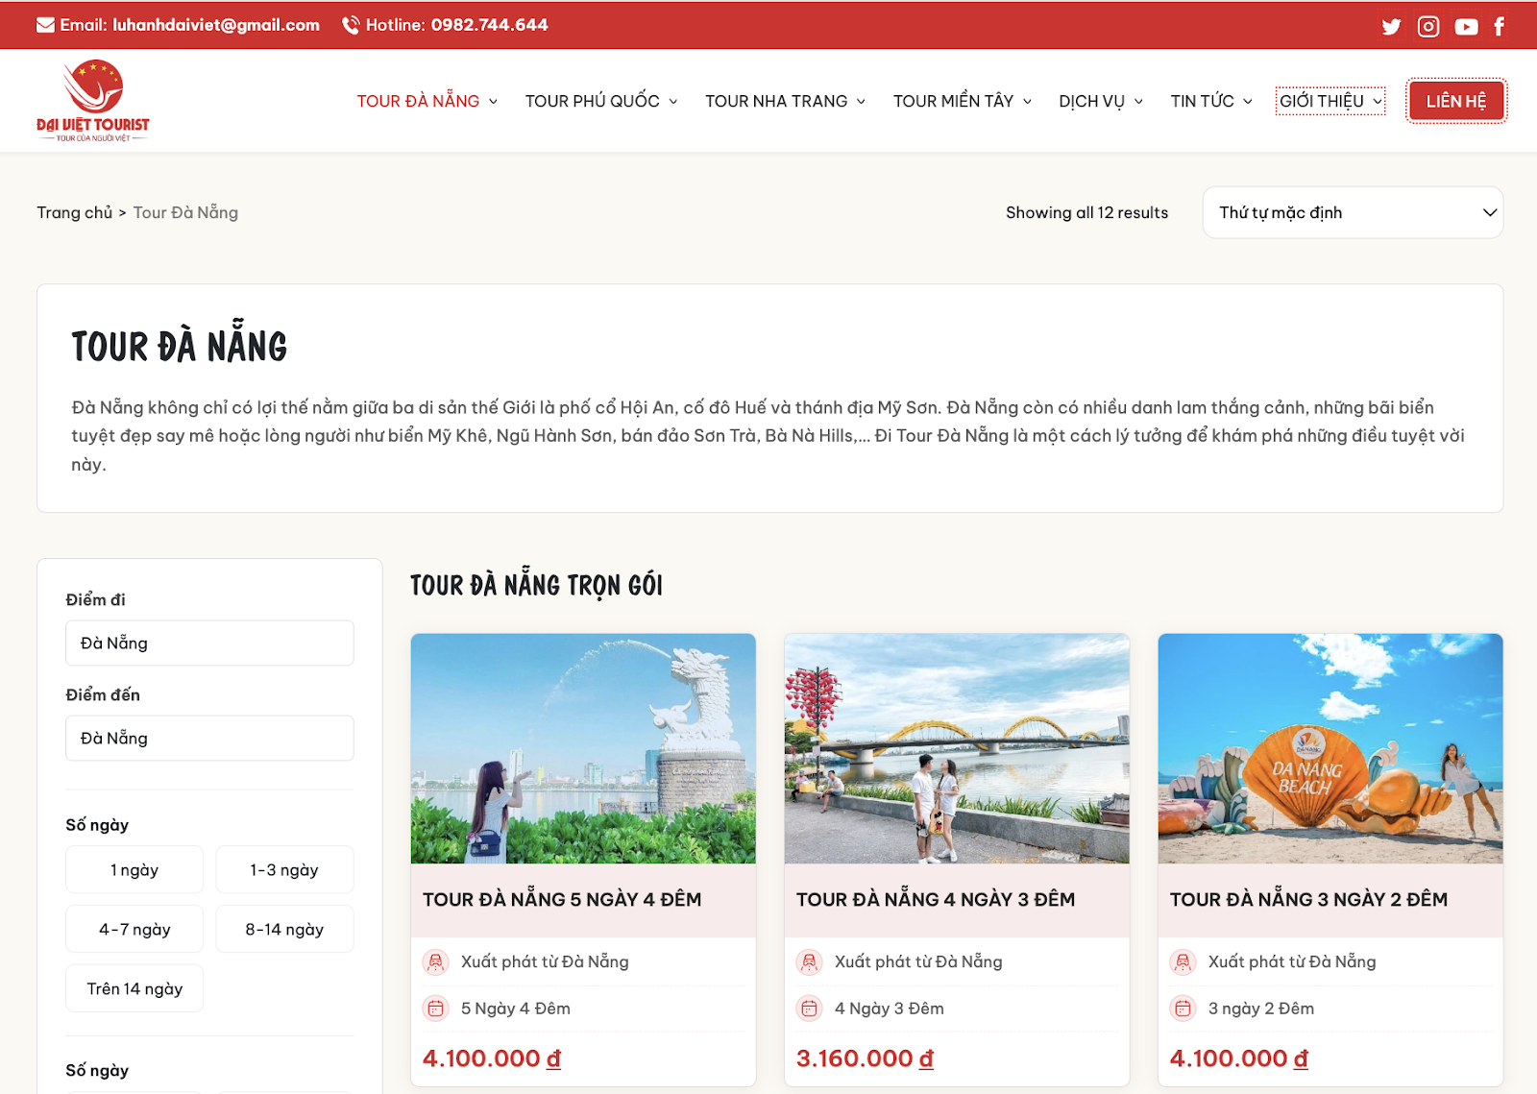
Task: Click the email envelope icon
Action: click(45, 25)
